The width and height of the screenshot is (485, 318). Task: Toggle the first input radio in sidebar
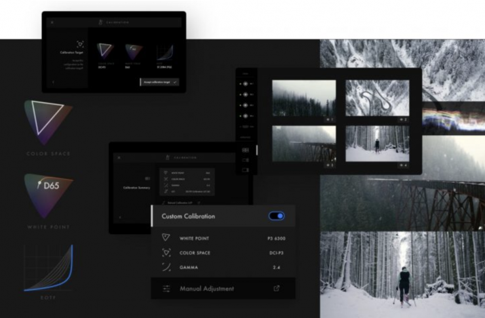(x=246, y=84)
